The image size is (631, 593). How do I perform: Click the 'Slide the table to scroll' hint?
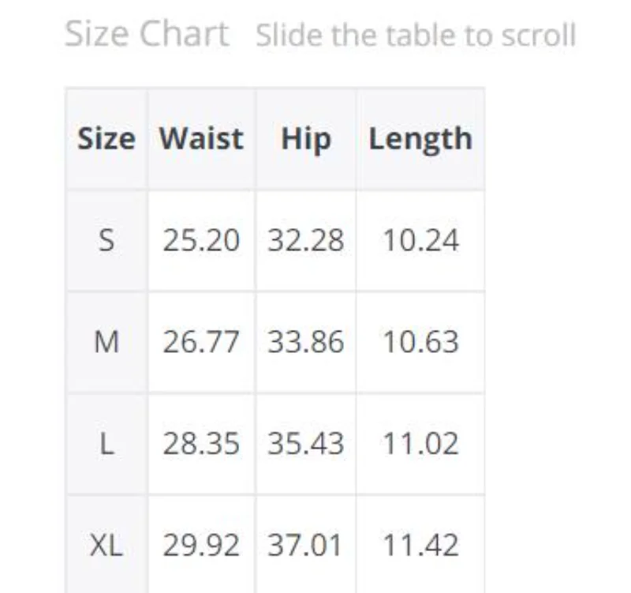(416, 36)
